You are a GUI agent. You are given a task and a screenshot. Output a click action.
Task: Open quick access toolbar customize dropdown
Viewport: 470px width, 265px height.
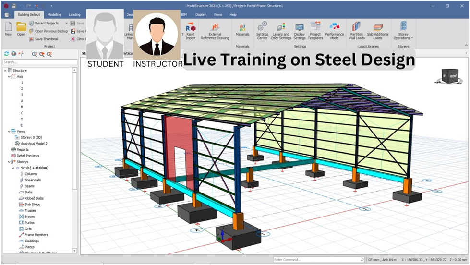coord(51,6)
